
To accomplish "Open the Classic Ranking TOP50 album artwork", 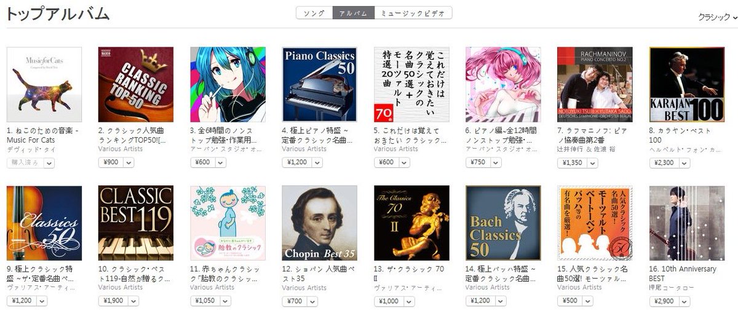I will coord(136,85).
